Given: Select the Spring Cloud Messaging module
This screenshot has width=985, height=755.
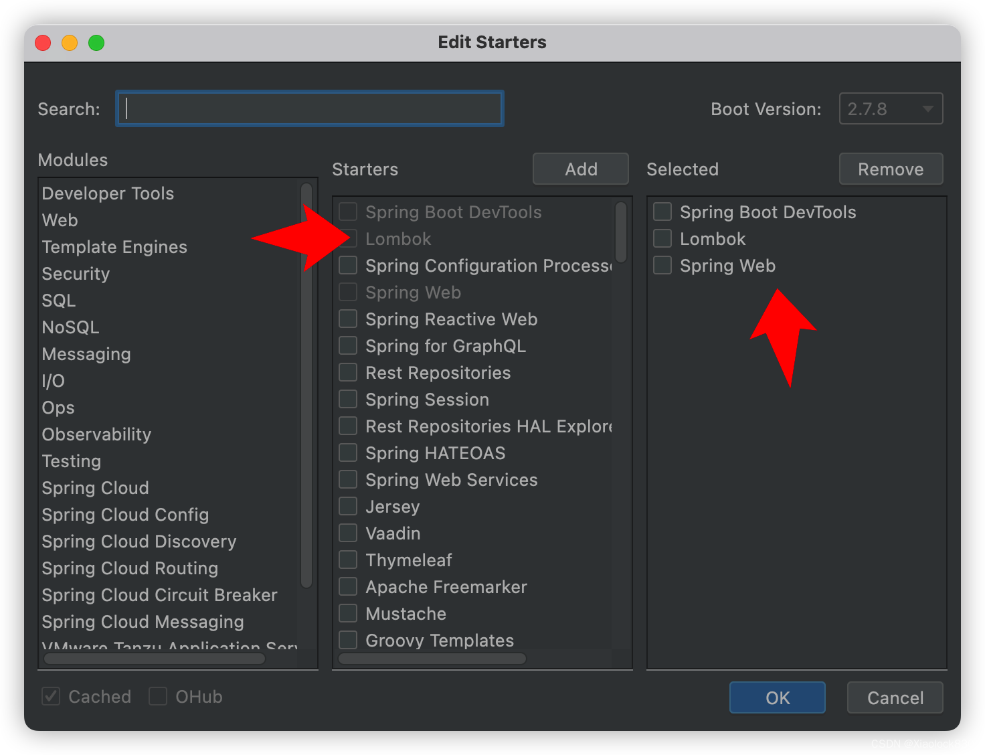Looking at the screenshot, I should pyautogui.click(x=143, y=622).
